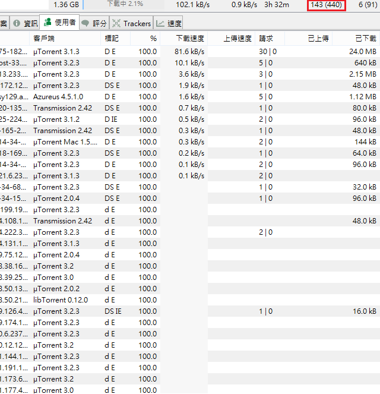The image size is (380, 394).
Task: Select the µTorrent 2.0.2 peer row
Action: tap(190, 289)
